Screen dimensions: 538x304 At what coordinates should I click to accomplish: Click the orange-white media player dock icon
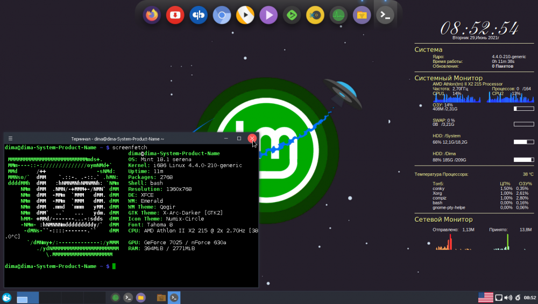coord(245,15)
